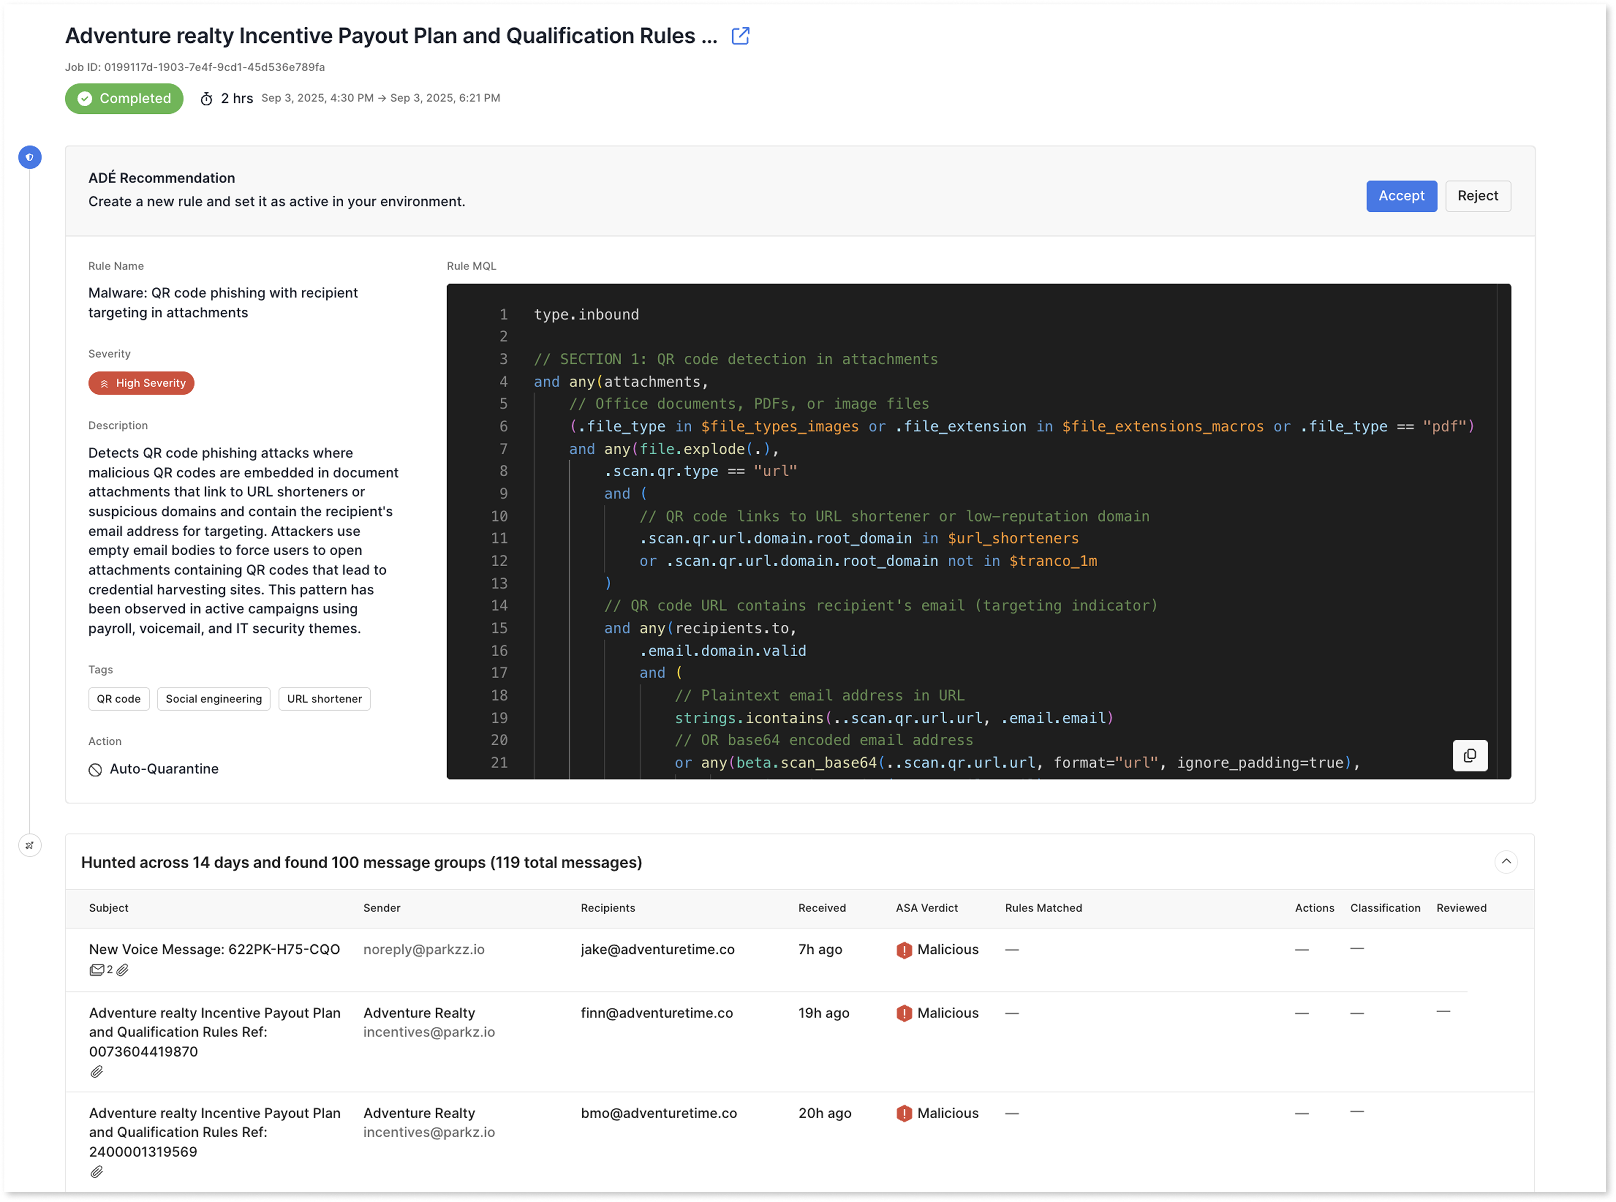Click the '19h ago' received time
The image size is (1616, 1202).
pyautogui.click(x=824, y=1014)
